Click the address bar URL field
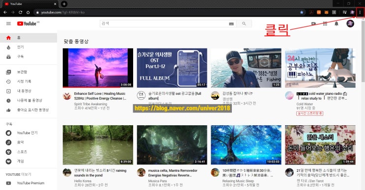 click(168, 12)
